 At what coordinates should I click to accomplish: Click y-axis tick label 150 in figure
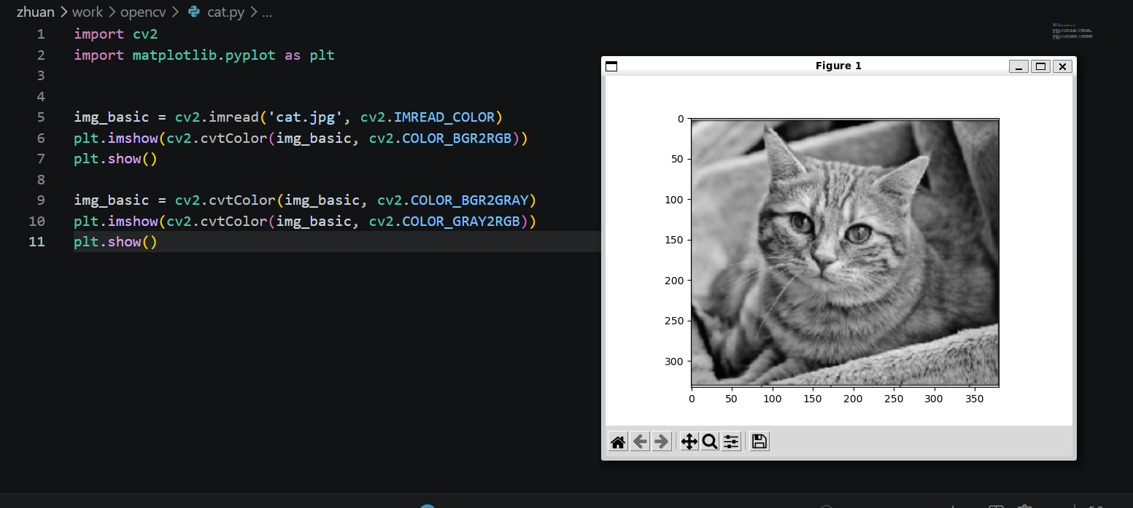[x=674, y=241]
